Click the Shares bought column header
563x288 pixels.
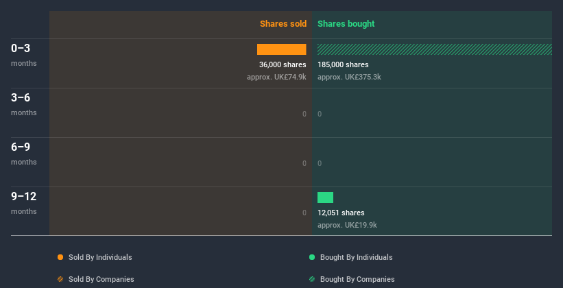pos(346,24)
